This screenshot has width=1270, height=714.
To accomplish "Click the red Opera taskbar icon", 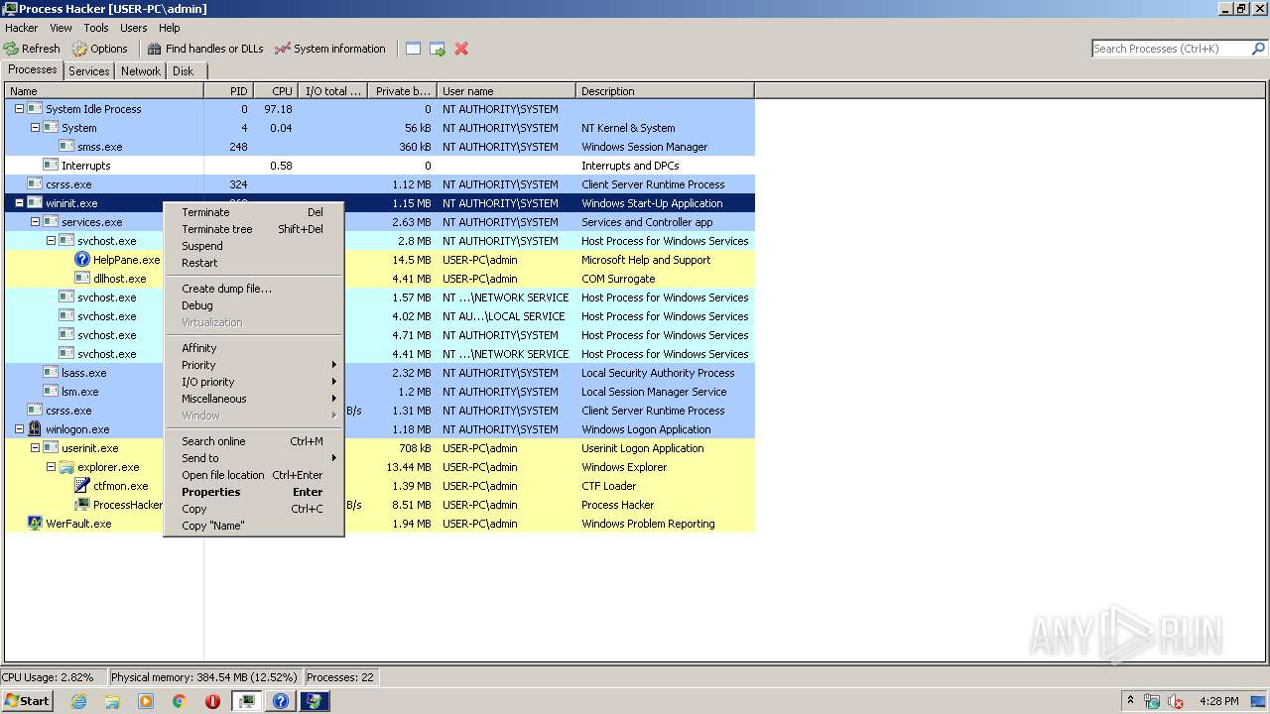I will point(212,701).
